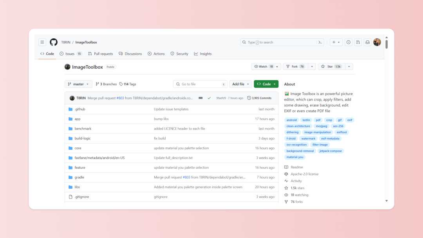Screen dimensions: 423x238
Task: Open the T8RIN owner link in breadcrumb
Action: pos(65,42)
